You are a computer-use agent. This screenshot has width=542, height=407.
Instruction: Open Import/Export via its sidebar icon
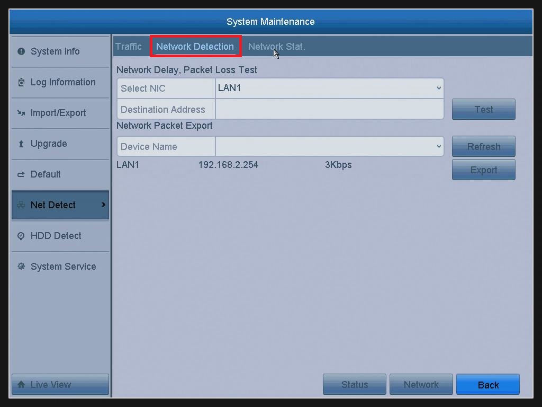(x=21, y=113)
